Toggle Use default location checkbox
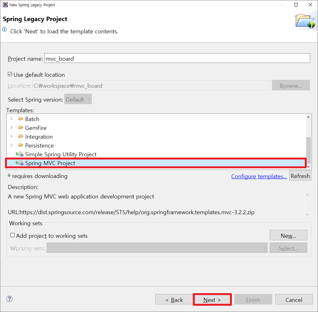The height and width of the screenshot is (312, 318). [x=10, y=74]
